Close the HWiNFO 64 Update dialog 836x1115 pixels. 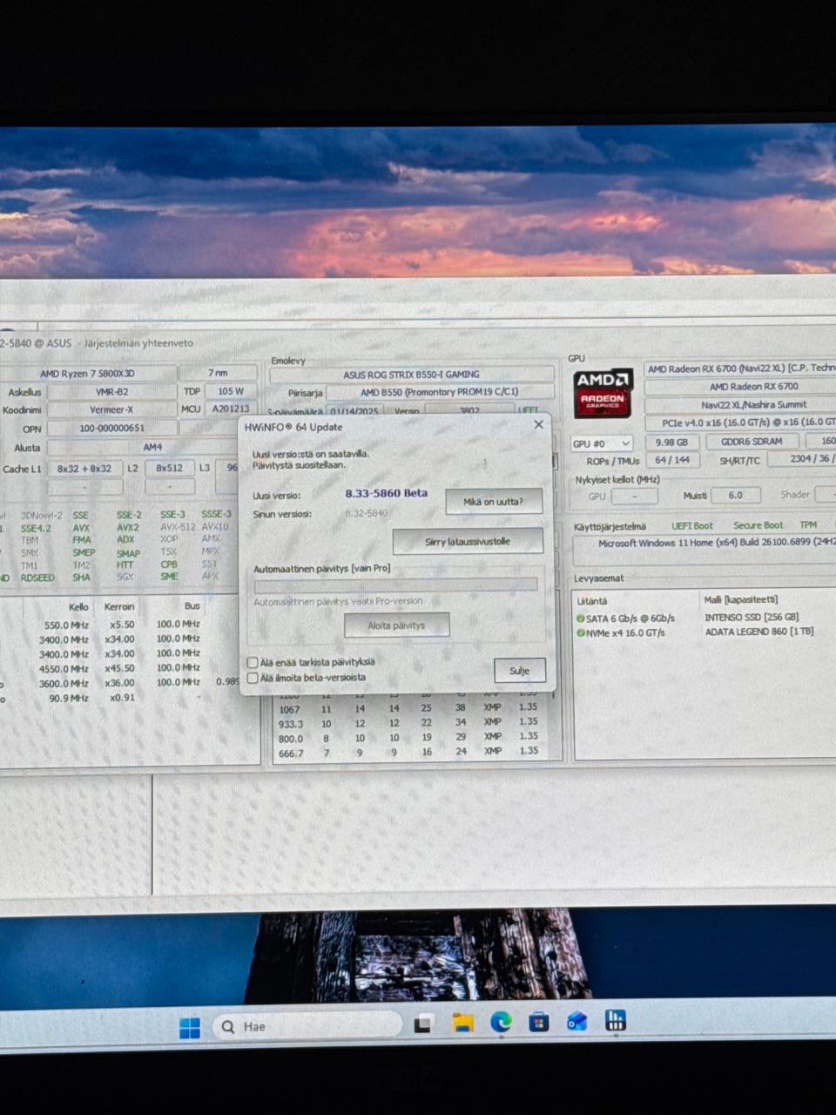coord(538,424)
